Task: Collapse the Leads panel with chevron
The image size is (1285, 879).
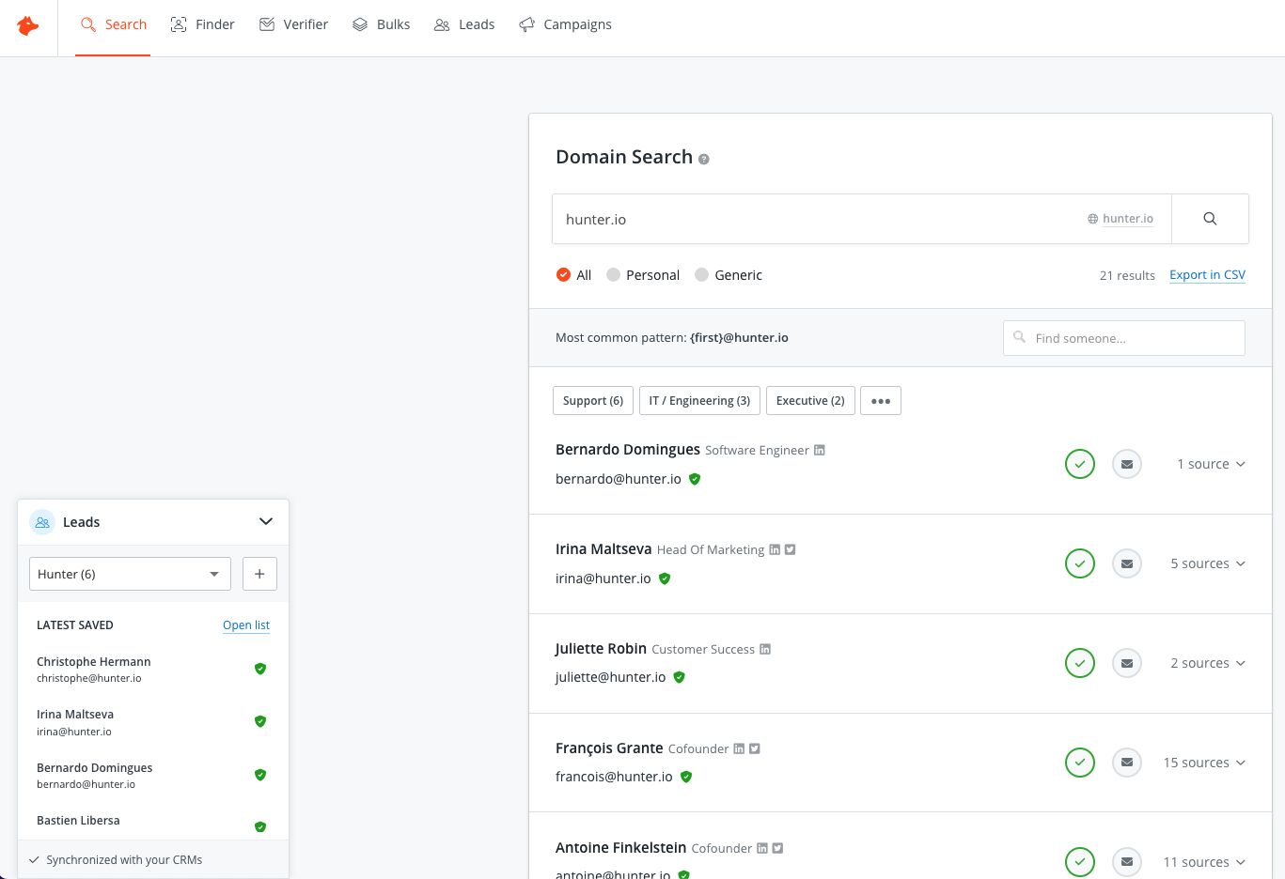Action: 266,522
